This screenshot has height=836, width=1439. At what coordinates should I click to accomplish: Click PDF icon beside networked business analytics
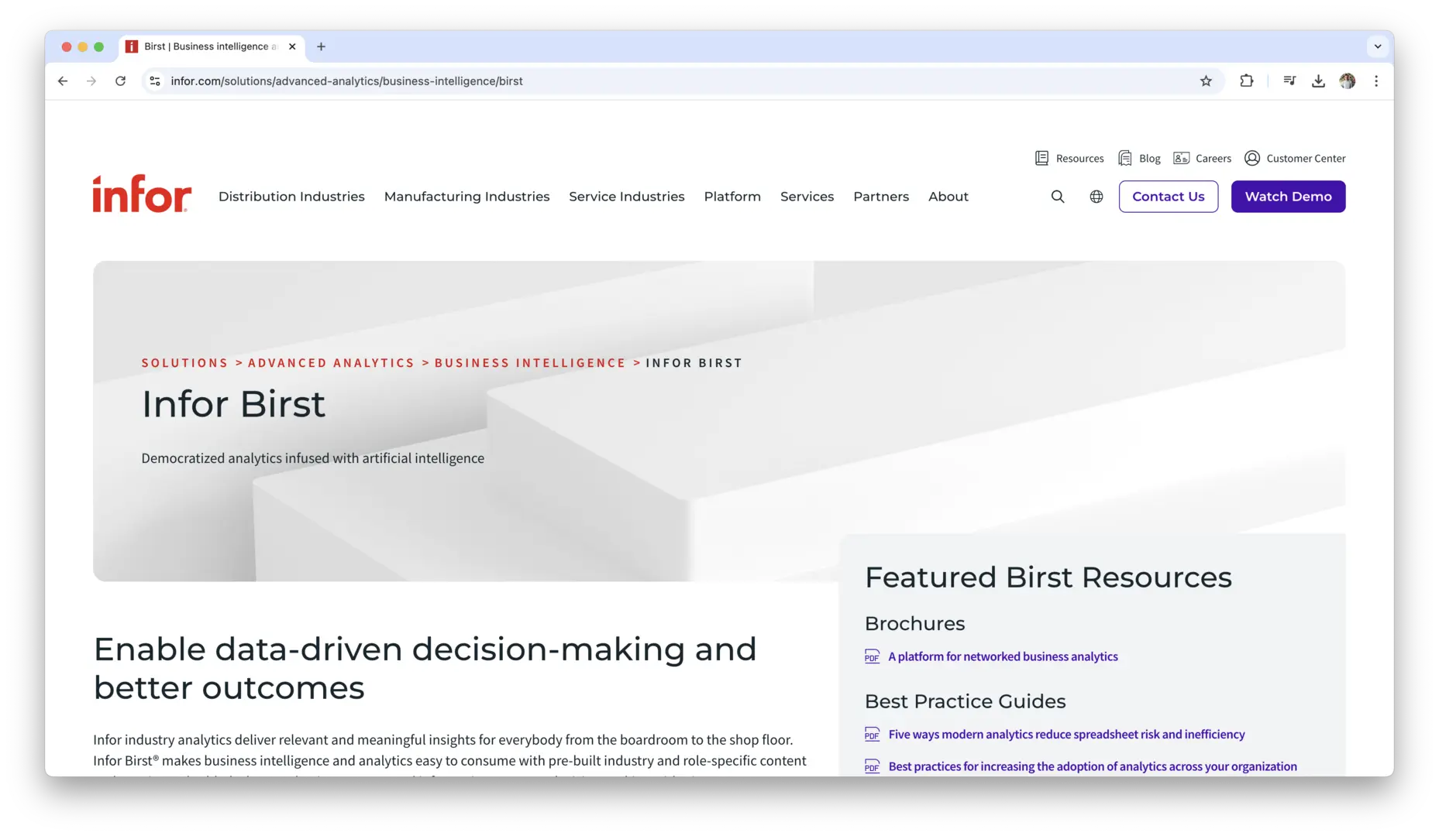pyautogui.click(x=872, y=656)
